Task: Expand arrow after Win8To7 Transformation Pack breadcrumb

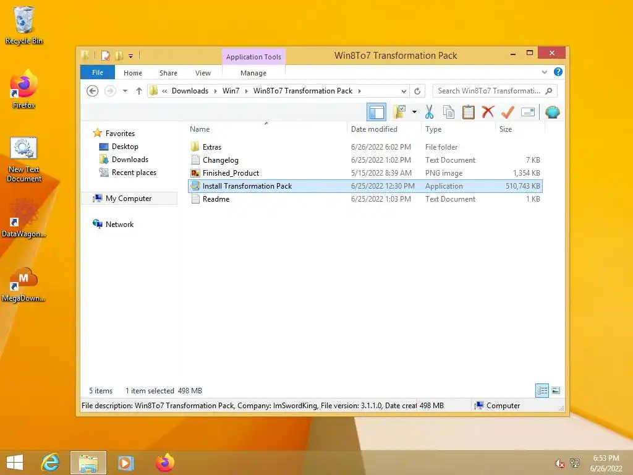Action: pos(359,92)
